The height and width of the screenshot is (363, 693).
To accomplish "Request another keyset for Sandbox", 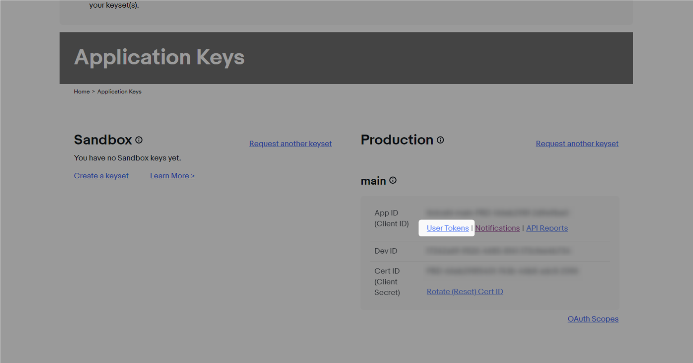I will tap(290, 144).
